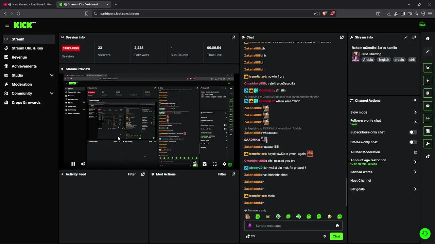Screen dimensions: 435x244
Task: Focus the Send a message field
Action: click(293, 226)
